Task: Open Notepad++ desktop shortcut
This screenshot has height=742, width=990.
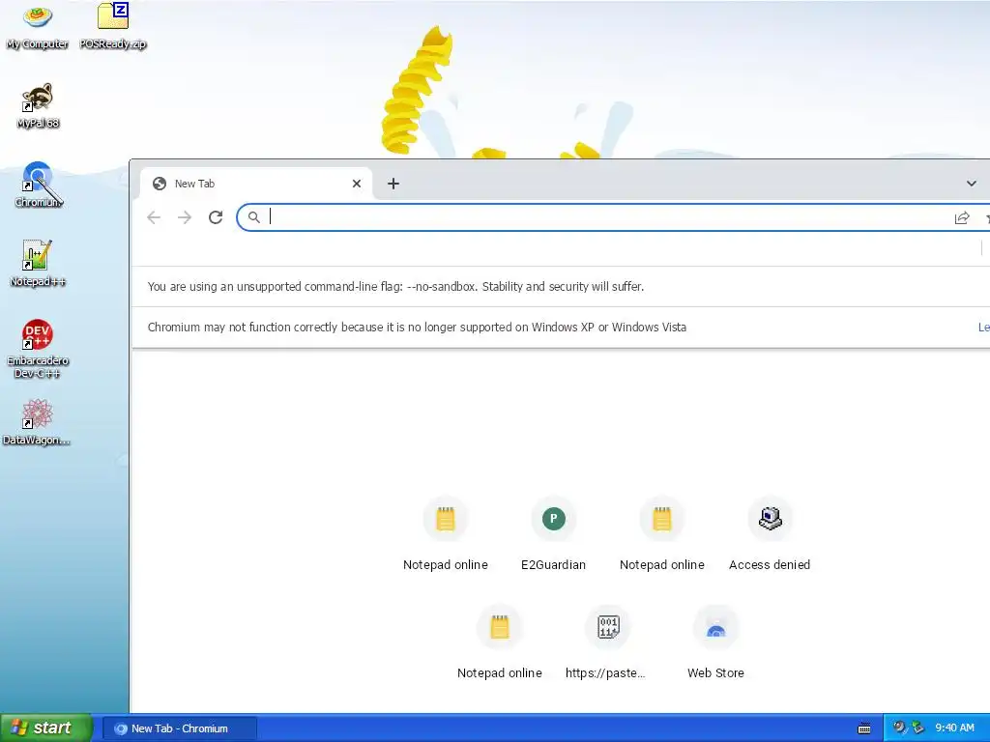Action: [x=38, y=264]
